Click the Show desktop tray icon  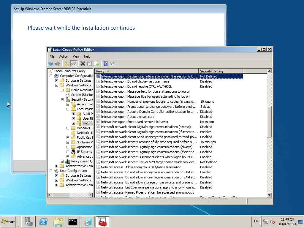300,221
